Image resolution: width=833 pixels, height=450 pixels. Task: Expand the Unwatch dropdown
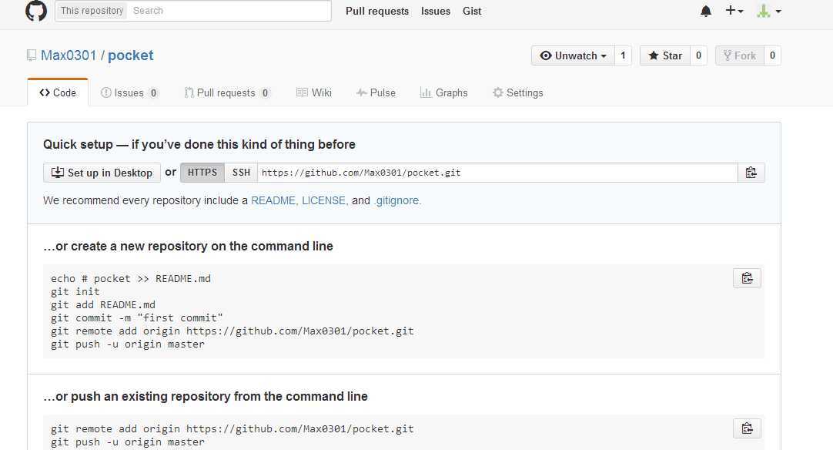(574, 55)
